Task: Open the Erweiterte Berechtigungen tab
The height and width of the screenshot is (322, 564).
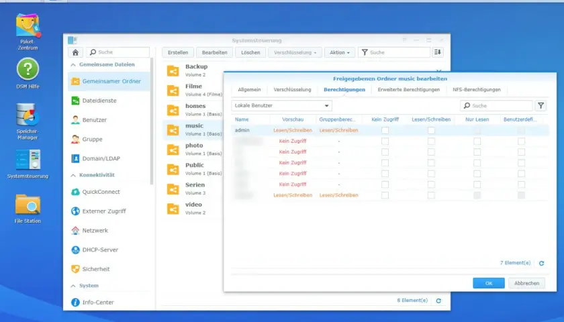Action: (x=409, y=90)
